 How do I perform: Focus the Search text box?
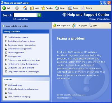pyautogui.click(x=25, y=15)
